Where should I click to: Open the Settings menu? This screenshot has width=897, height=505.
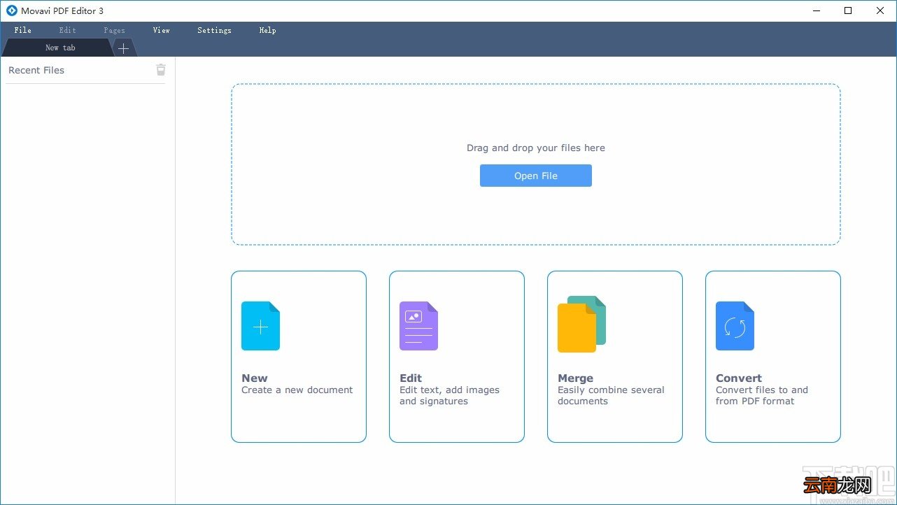click(x=214, y=30)
